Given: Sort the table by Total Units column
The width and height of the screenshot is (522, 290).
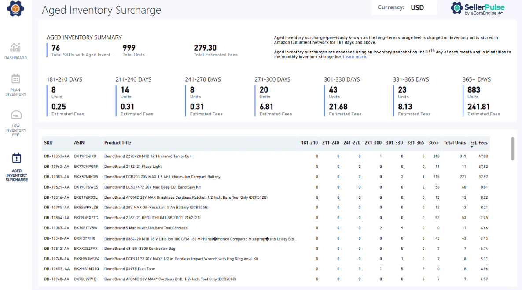Looking at the screenshot, I should point(455,142).
